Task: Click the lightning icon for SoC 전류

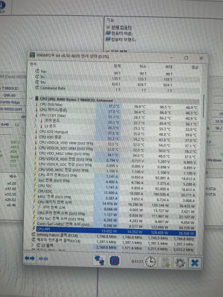Action: (x=35, y=180)
